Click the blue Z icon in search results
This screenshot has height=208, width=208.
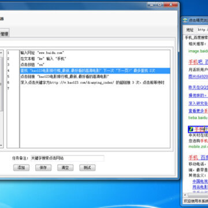191,129
